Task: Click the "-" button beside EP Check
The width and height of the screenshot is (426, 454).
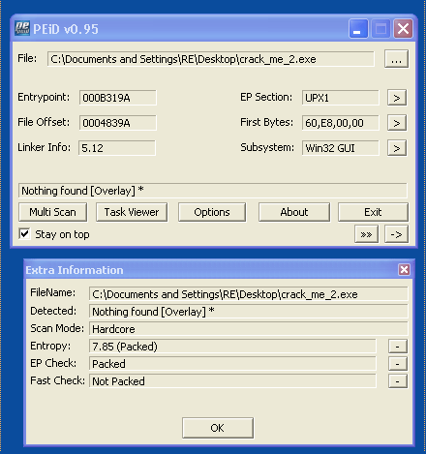Action: 398,364
